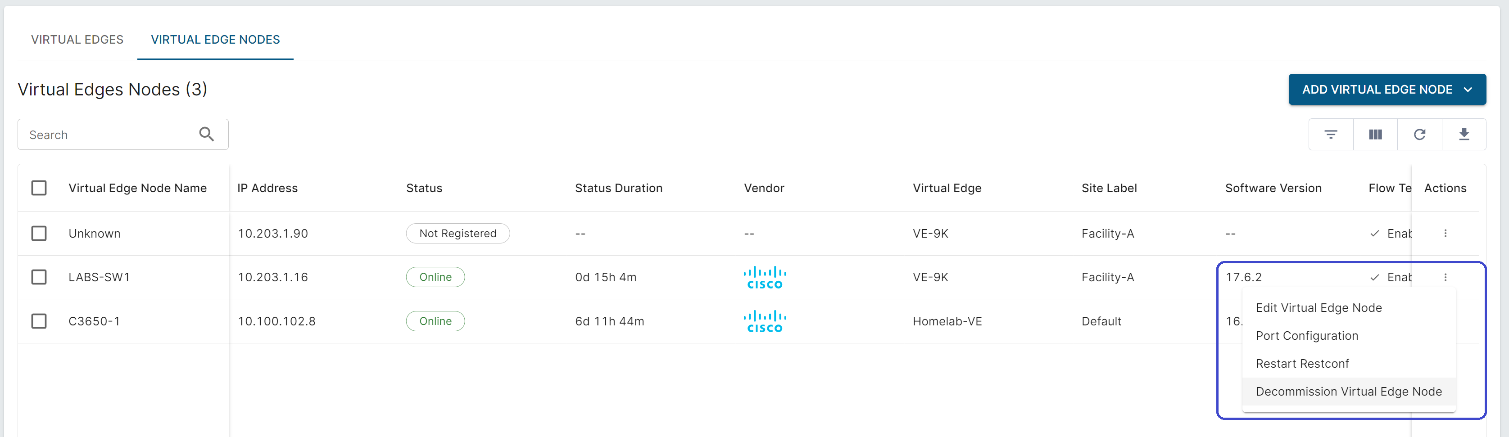This screenshot has width=1509, height=437.
Task: Check the box for LABS-SW1 row
Action: (39, 277)
